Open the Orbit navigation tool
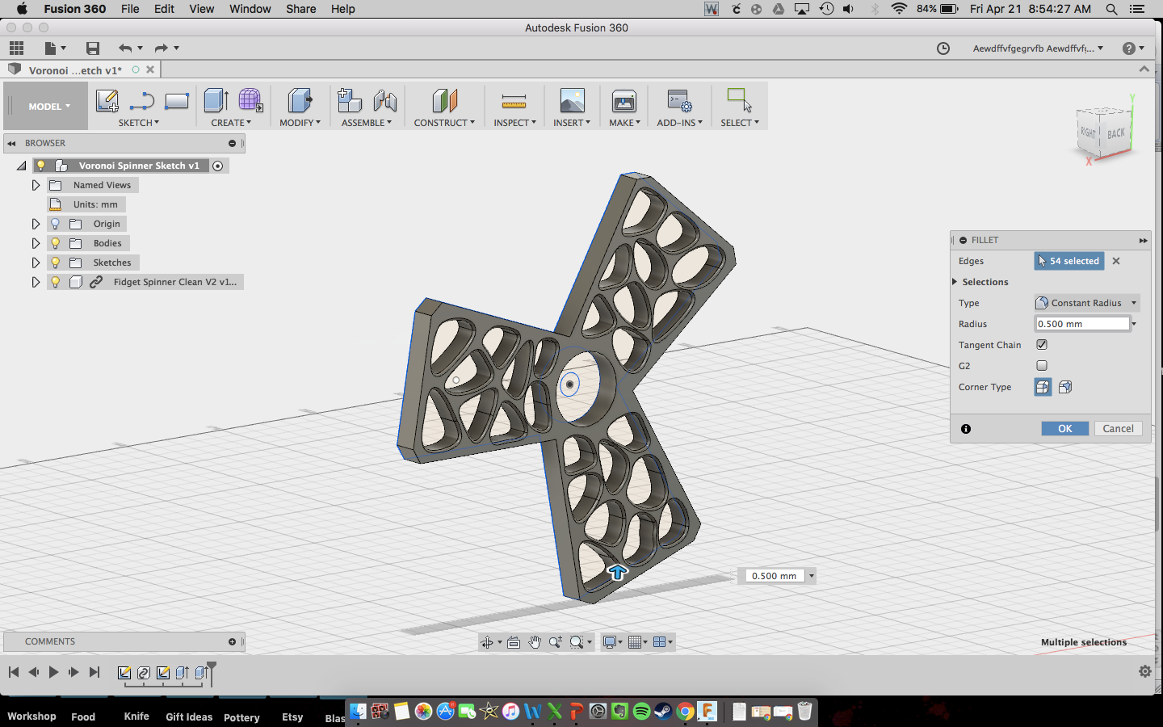The image size is (1163, 727). [487, 642]
